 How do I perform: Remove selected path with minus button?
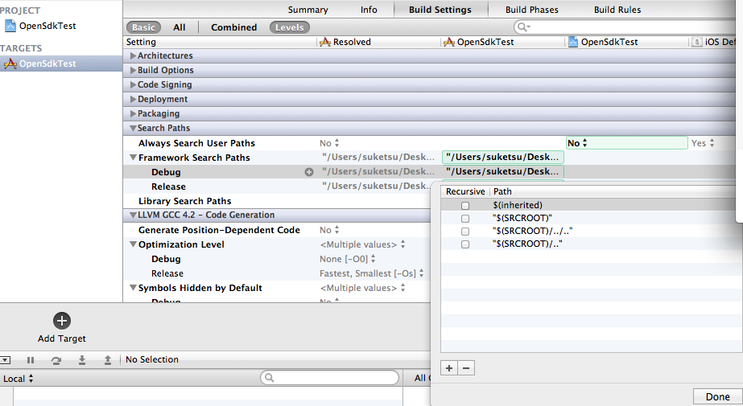coord(466,368)
